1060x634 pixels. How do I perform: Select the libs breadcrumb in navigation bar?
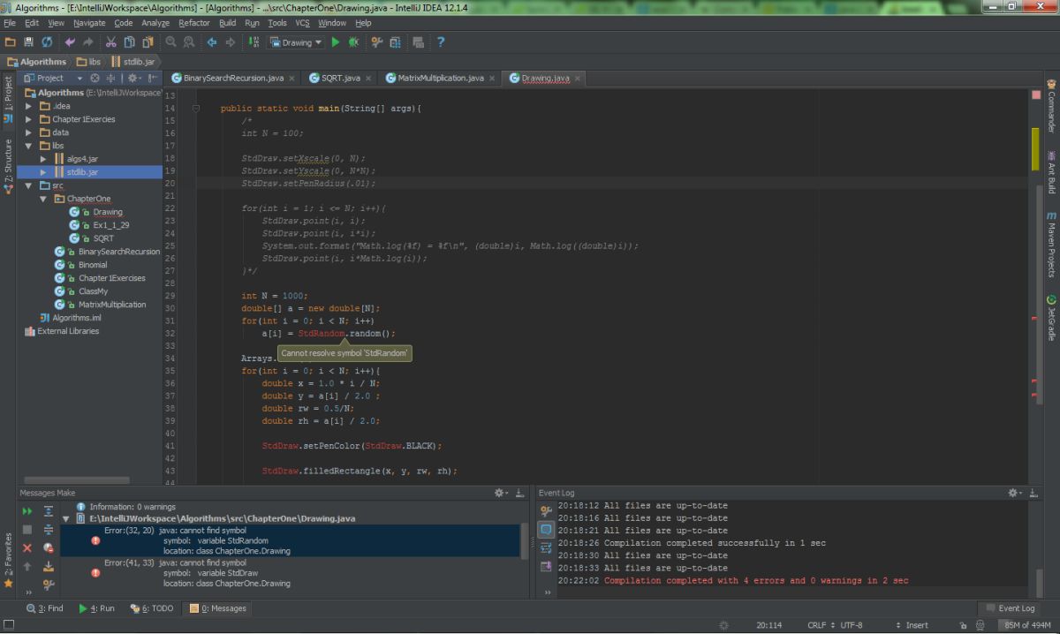pos(88,62)
